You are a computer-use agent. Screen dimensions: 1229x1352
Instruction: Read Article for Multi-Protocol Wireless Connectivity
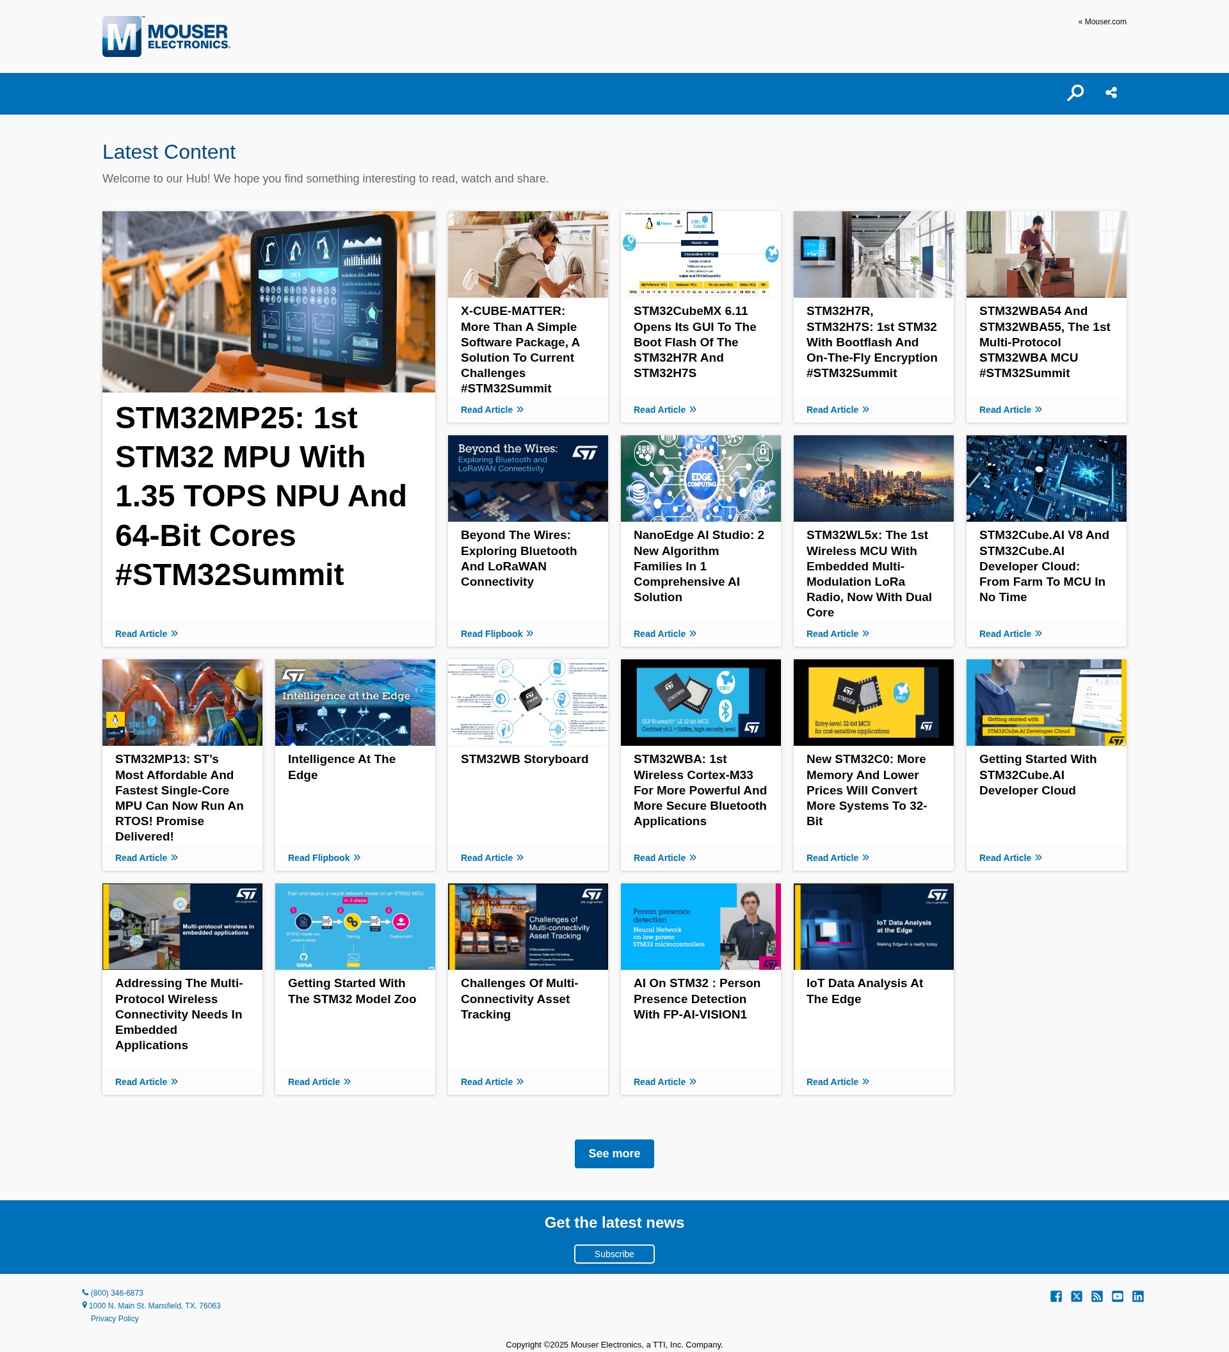tap(146, 1082)
